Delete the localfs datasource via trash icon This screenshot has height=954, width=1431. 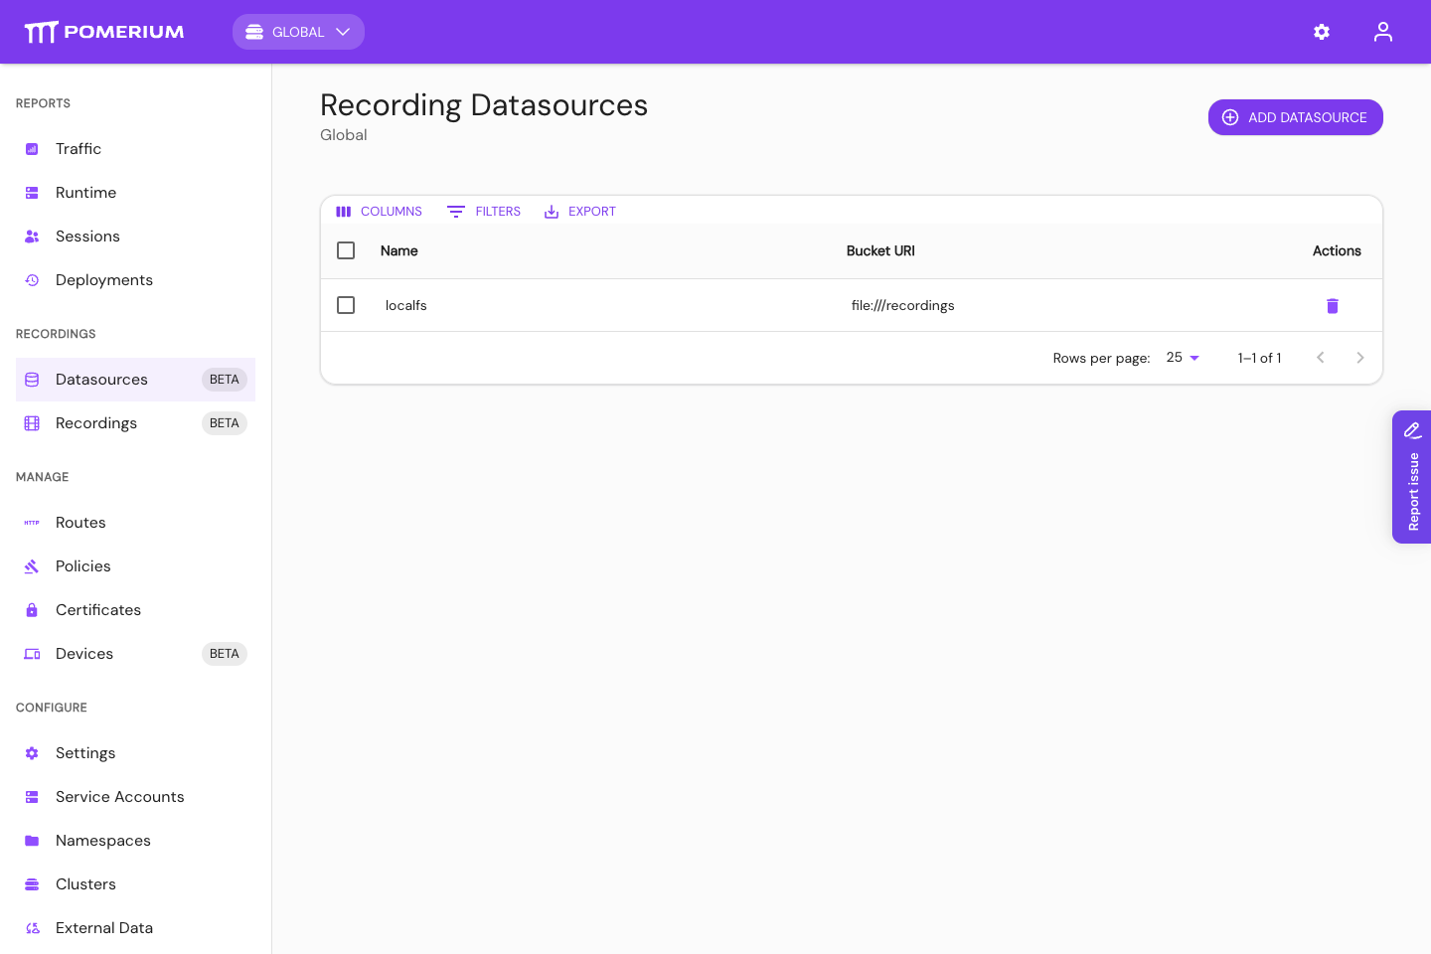[1333, 305]
